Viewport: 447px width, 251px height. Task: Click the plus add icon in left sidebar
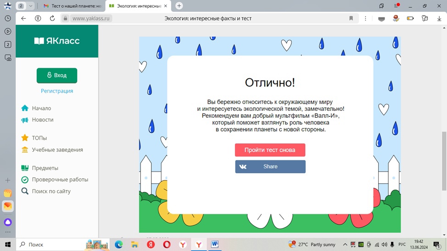click(x=8, y=180)
